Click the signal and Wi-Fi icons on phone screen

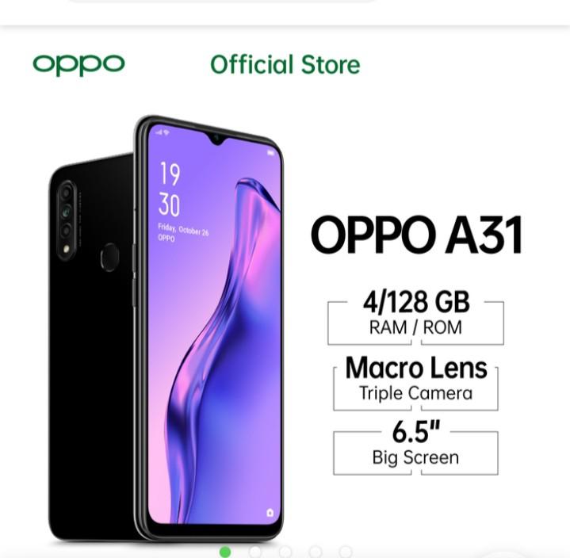click(x=163, y=132)
